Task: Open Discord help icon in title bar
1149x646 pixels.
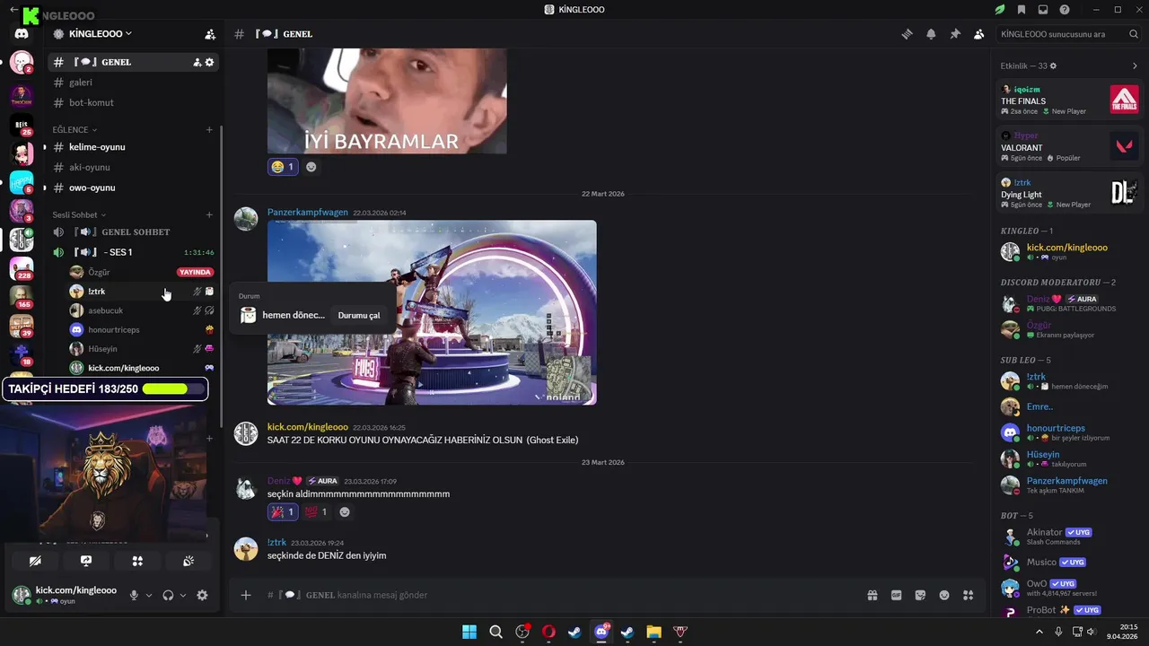Action: pos(1065,10)
